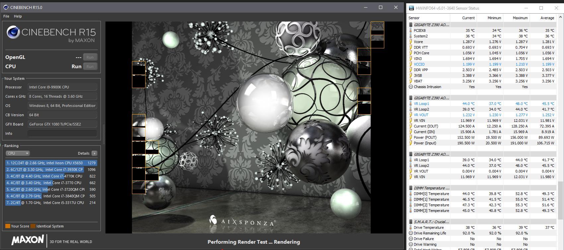
Task: Click the Processor field Intel Core i9-9900K
Action: coord(62,87)
